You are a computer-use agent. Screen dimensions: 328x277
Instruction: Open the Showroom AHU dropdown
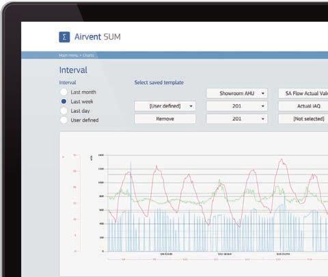(237, 94)
